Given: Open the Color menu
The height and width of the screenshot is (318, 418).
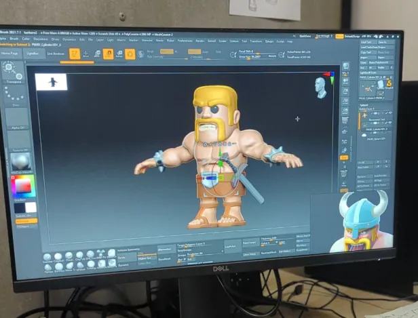Looking at the screenshot, I should click(26, 39).
